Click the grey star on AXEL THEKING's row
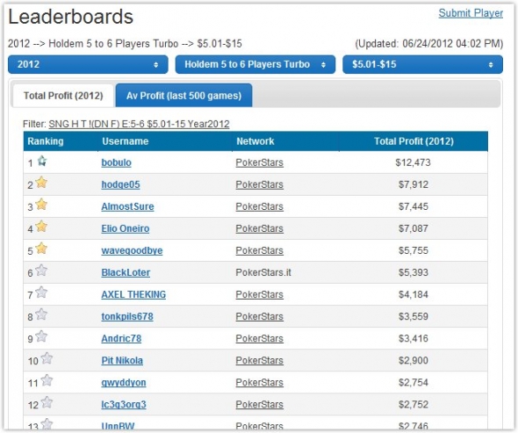Viewport: 518px width, 433px height. (41, 292)
